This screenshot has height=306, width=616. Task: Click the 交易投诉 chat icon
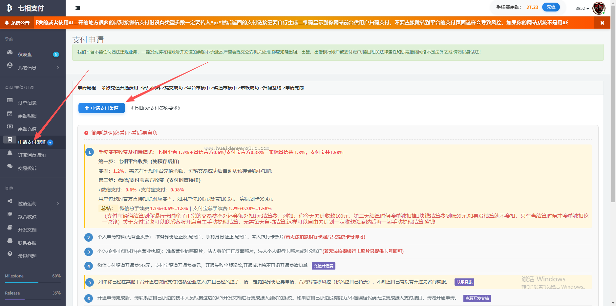click(10, 166)
